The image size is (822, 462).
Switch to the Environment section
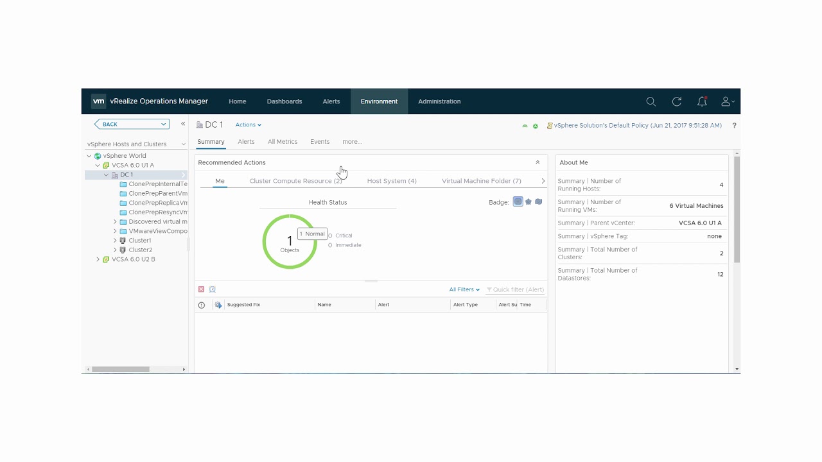coord(379,101)
